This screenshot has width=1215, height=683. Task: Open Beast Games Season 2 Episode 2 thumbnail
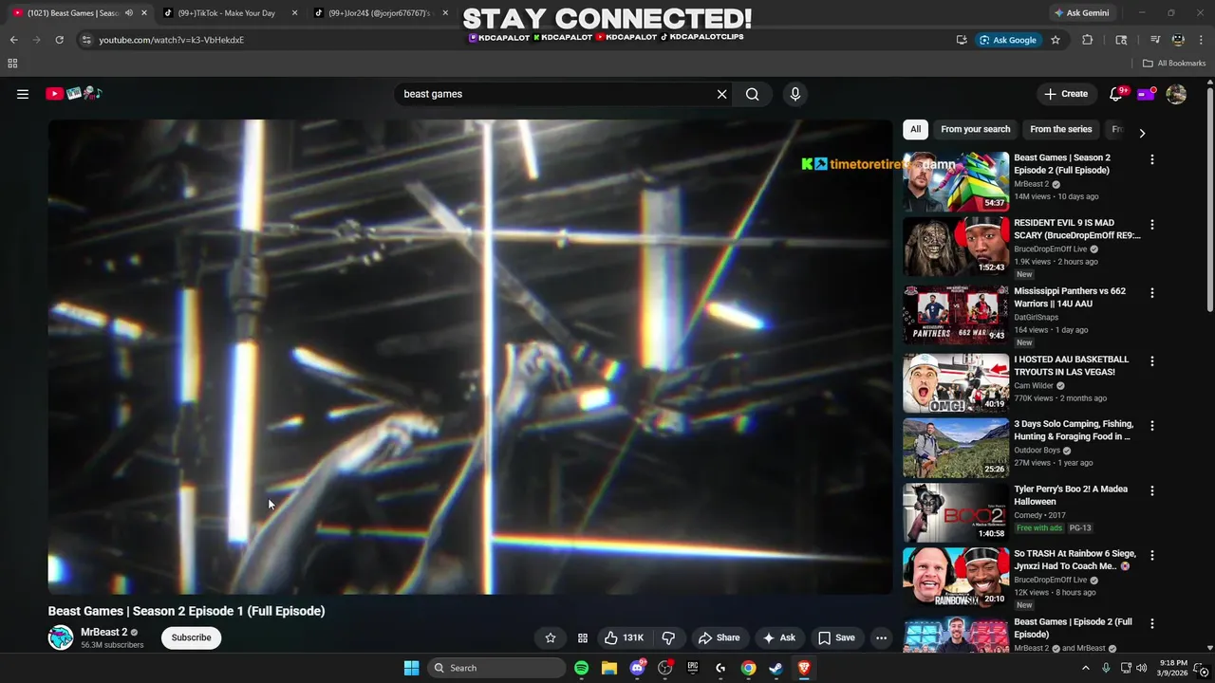tap(956, 181)
